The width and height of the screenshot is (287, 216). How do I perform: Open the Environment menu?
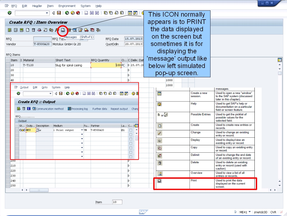[x=67, y=6]
